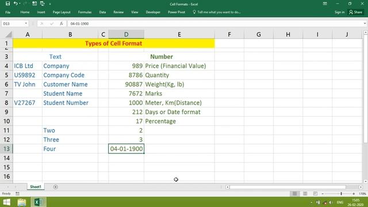Switch to the View tab

pos(135,12)
